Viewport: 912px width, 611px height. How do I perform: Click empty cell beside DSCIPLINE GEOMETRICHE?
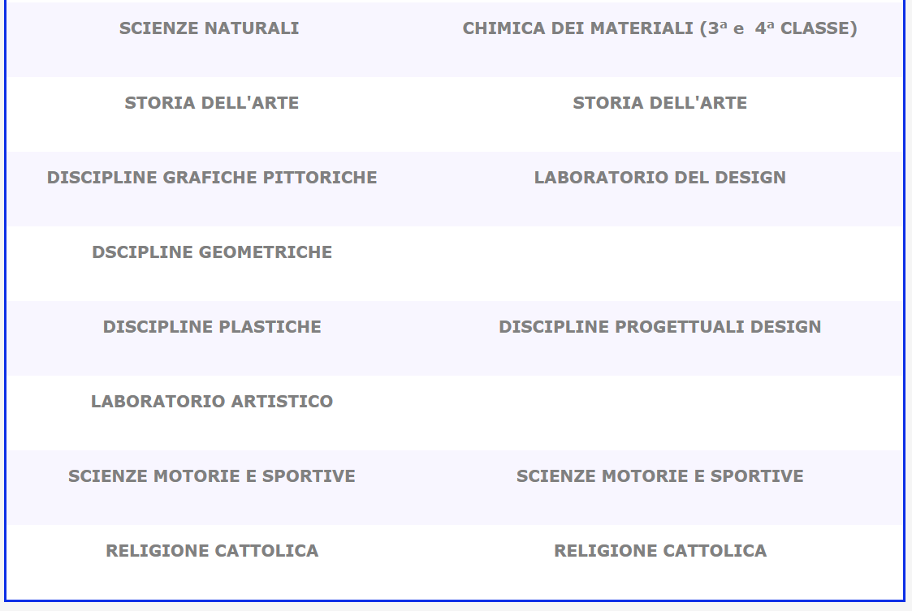click(x=659, y=264)
